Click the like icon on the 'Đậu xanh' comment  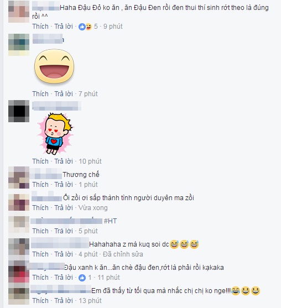(82, 278)
